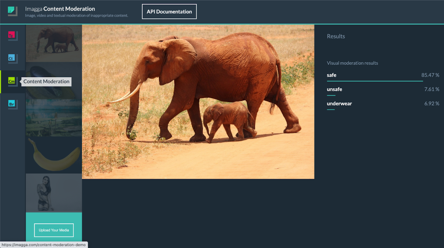Click the safe confidence progress bar

point(375,81)
